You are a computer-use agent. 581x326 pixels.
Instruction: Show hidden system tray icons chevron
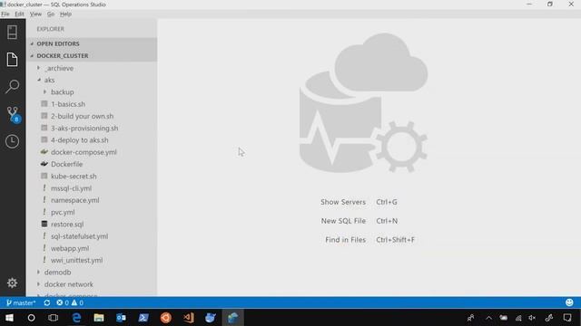(488, 318)
